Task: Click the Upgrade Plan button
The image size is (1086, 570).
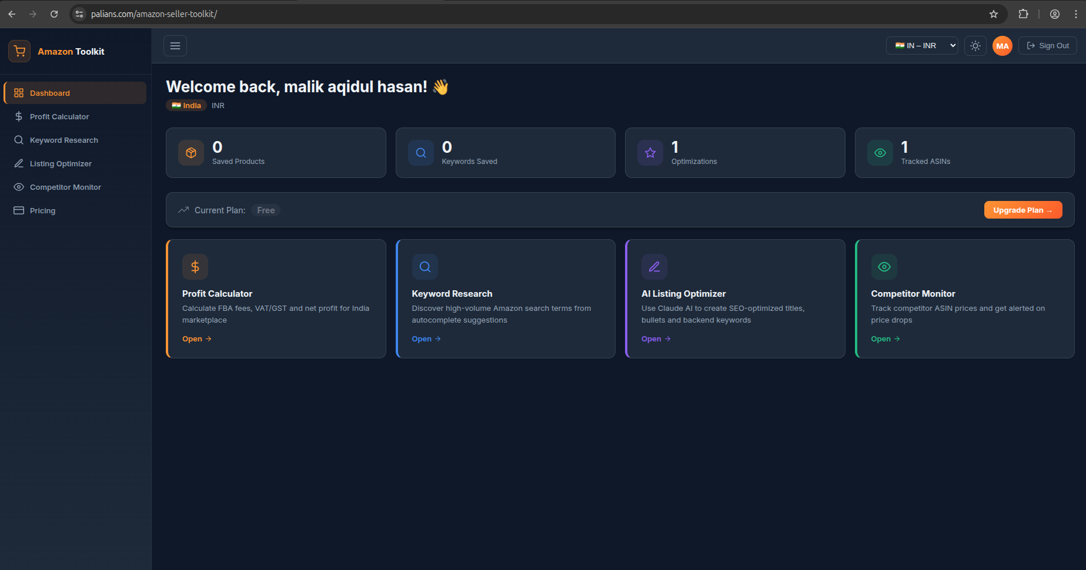Action: tap(1023, 210)
